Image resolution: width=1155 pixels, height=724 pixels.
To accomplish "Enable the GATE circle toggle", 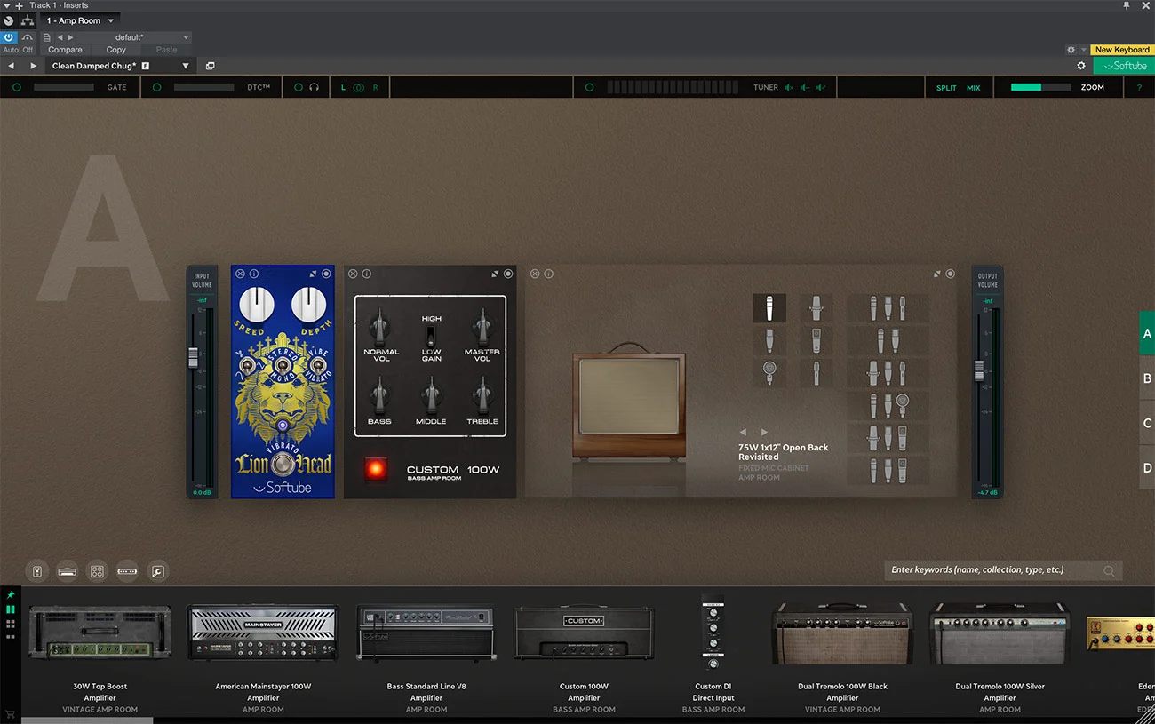I will pos(17,87).
